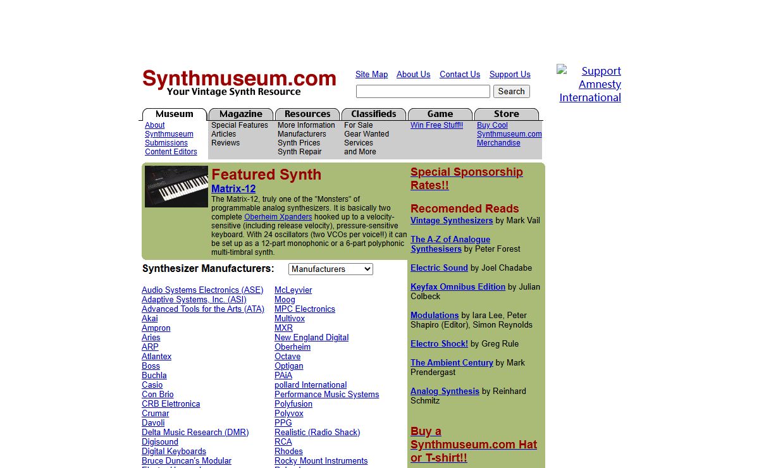
Task: Open the Content Editors link
Action: [x=171, y=152]
